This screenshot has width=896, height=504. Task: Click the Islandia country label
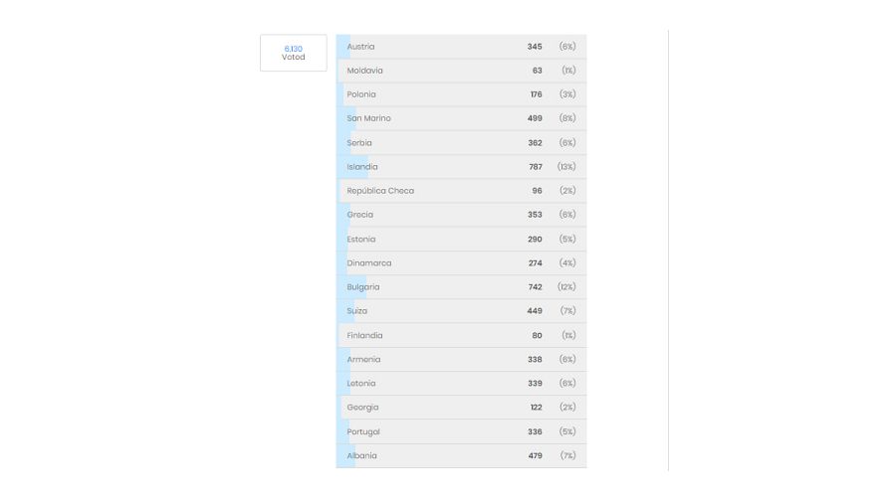point(362,167)
